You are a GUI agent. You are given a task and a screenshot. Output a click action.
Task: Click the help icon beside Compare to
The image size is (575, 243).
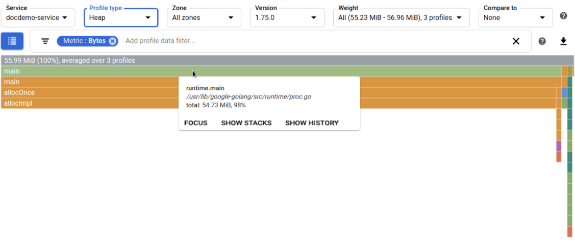(x=563, y=16)
